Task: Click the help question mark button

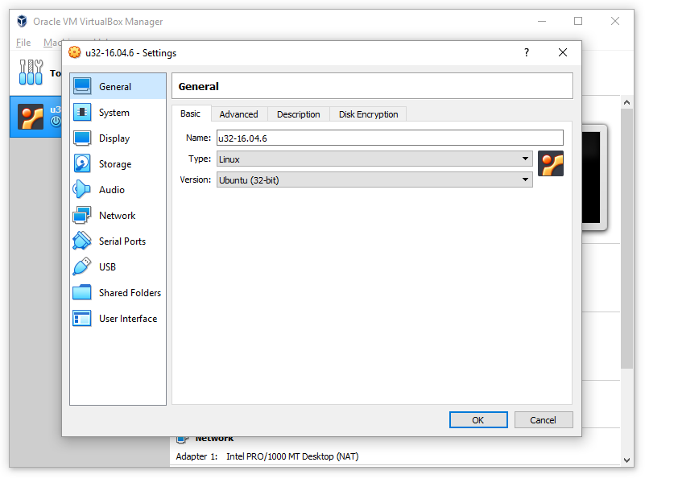Action: coord(527,53)
